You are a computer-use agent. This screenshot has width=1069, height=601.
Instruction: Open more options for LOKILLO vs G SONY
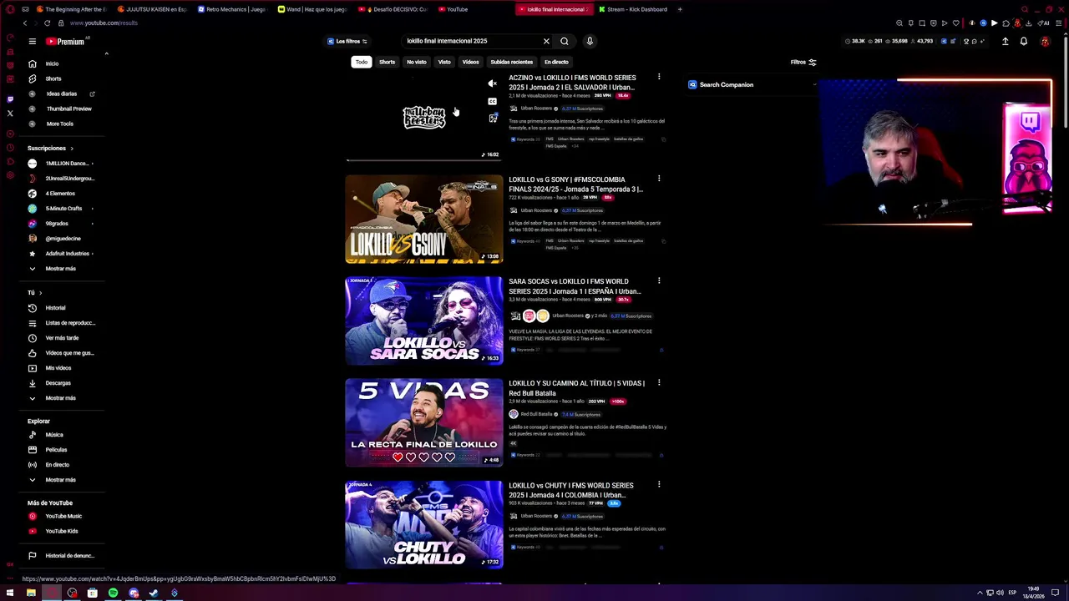[659, 179]
